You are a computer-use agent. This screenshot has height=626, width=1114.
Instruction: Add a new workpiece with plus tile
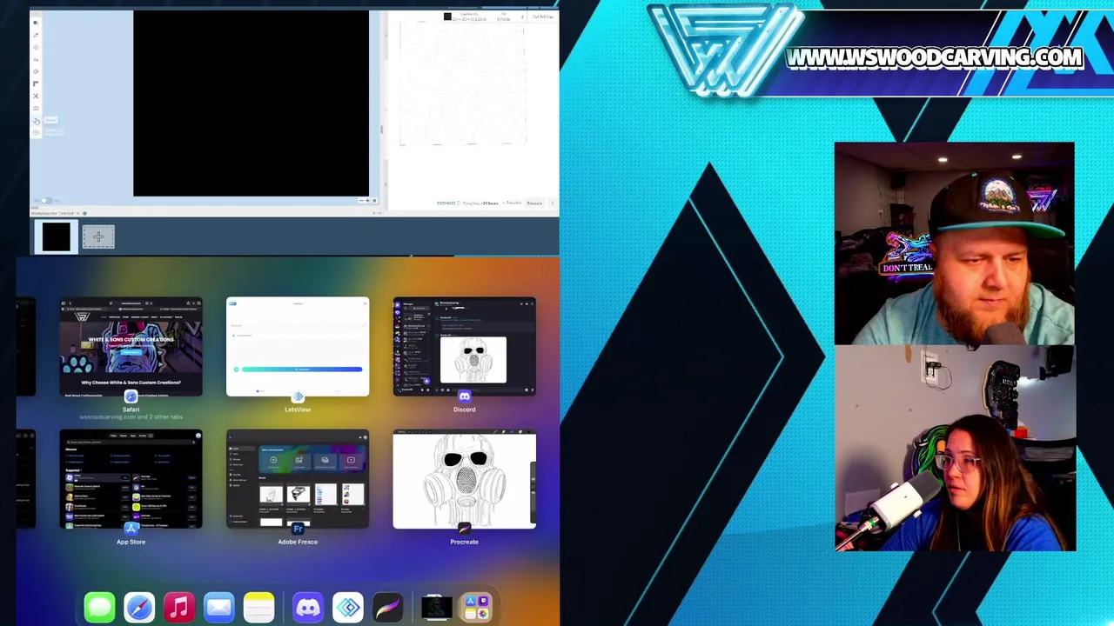tap(98, 236)
